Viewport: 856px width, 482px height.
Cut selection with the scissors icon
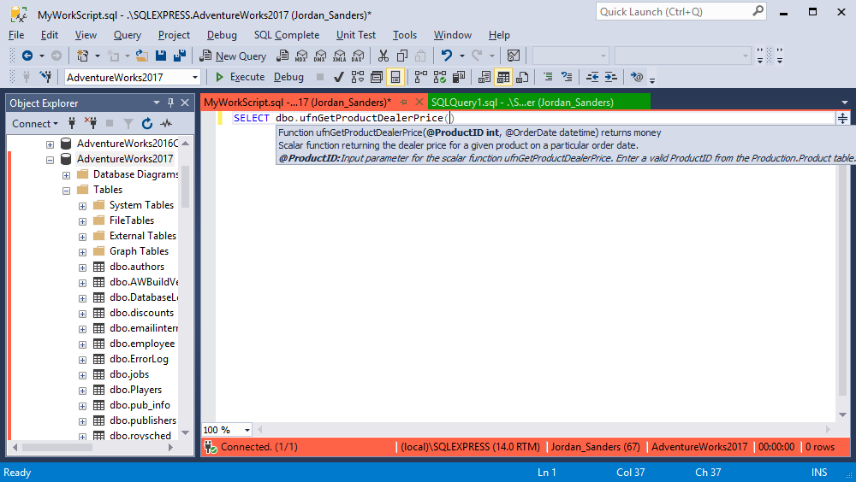383,56
